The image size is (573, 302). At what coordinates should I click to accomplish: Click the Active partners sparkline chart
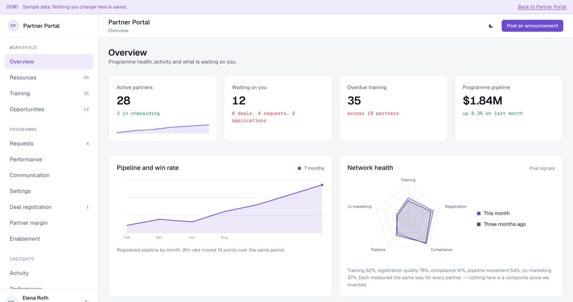(163, 129)
